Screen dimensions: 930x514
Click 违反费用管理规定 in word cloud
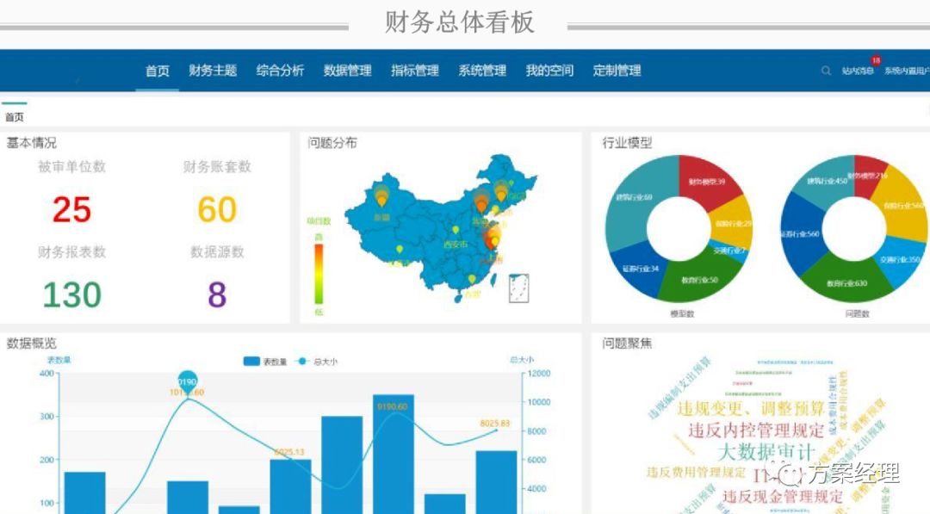coord(696,473)
